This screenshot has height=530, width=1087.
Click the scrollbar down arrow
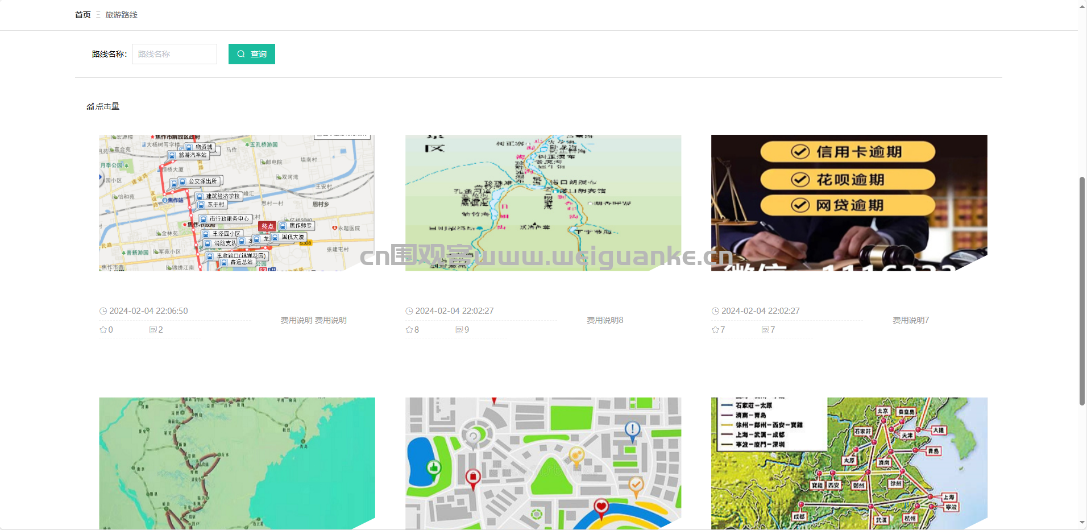1082,523
